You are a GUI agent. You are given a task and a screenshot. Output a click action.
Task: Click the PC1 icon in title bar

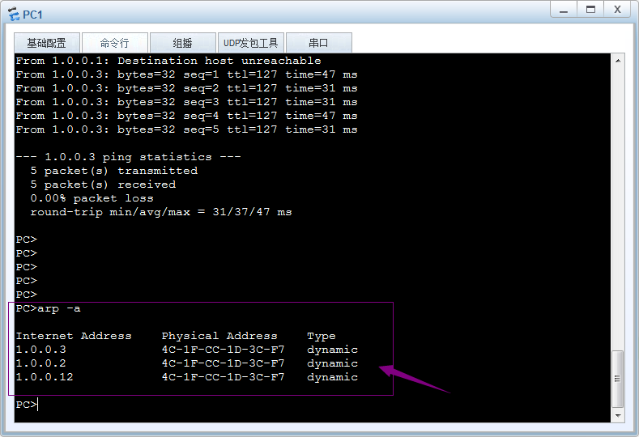[x=13, y=15]
